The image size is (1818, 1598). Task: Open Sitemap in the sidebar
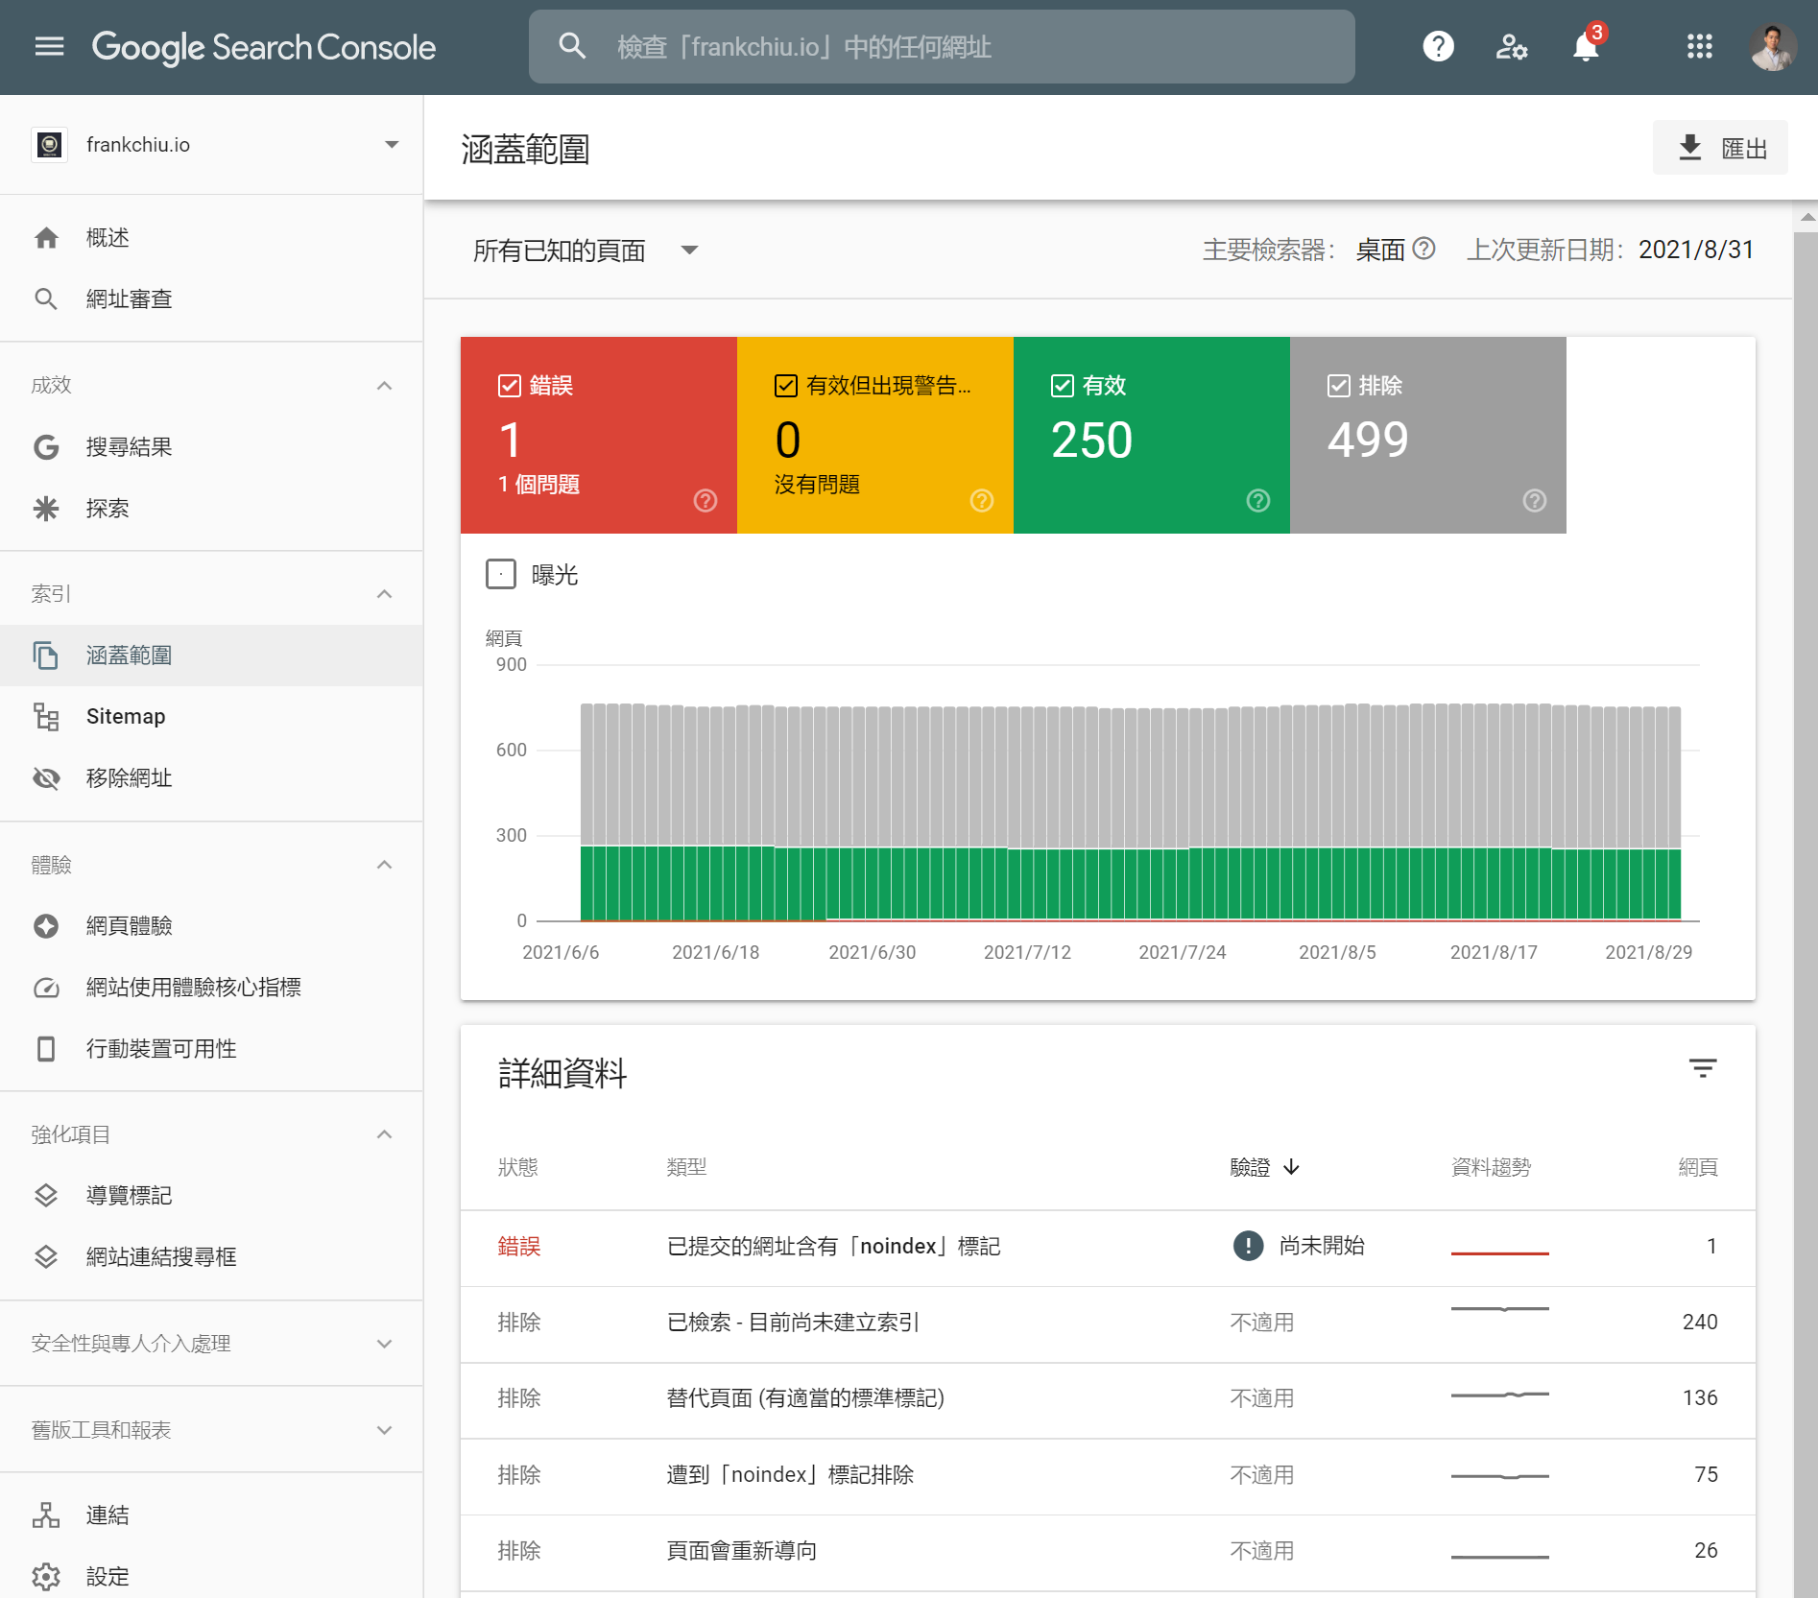click(x=126, y=717)
